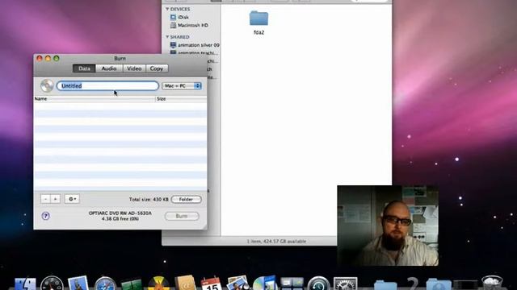Viewport: 517px width, 290px height.
Task: Click the Folder button in Burn
Action: (187, 199)
